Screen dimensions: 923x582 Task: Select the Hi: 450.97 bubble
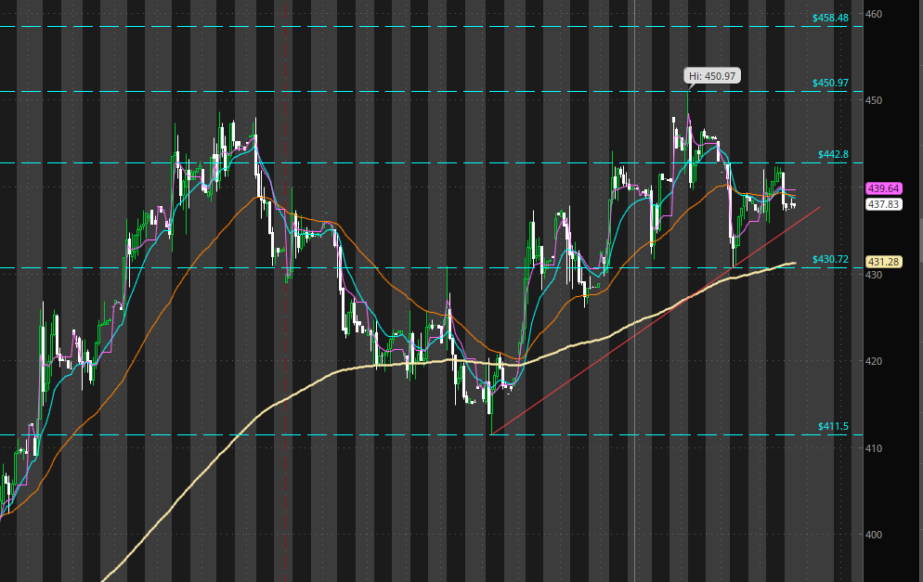click(x=711, y=76)
